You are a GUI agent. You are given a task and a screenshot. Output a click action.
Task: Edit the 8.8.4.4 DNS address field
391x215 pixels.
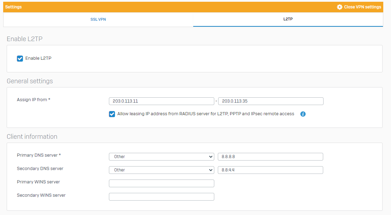(271, 170)
